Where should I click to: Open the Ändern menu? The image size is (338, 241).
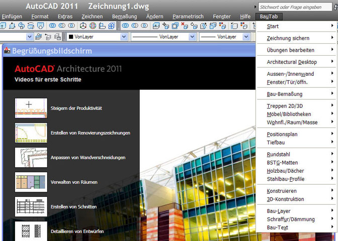pos(154,17)
